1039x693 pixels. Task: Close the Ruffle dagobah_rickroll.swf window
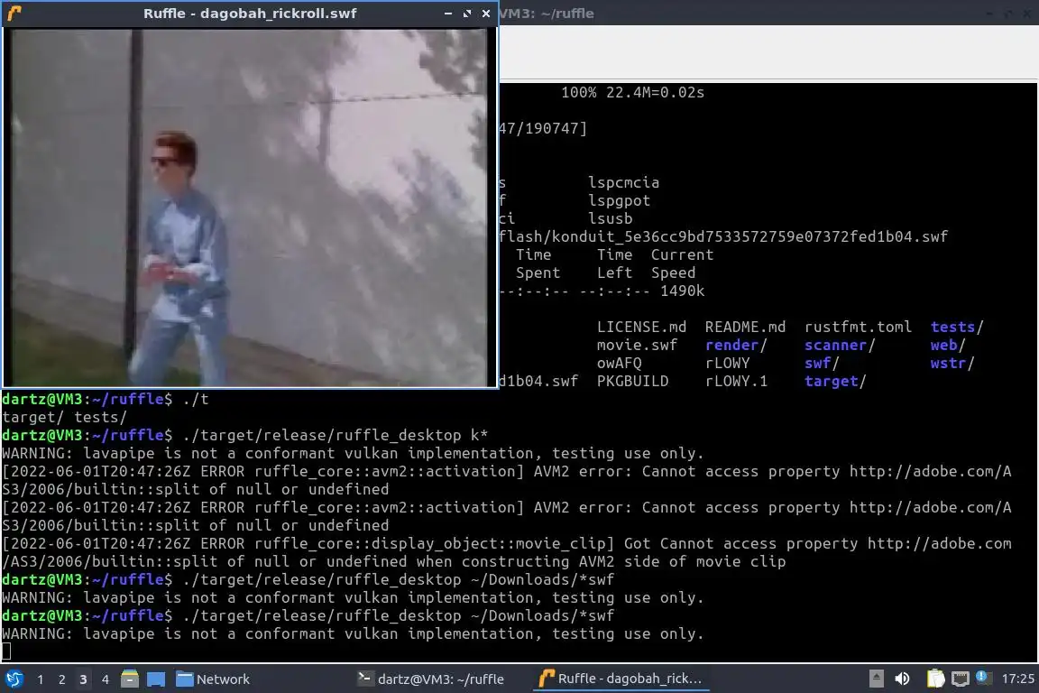tap(486, 14)
